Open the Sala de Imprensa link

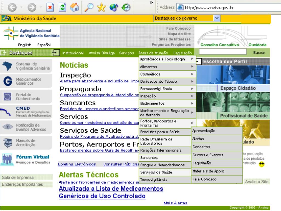[27, 177]
